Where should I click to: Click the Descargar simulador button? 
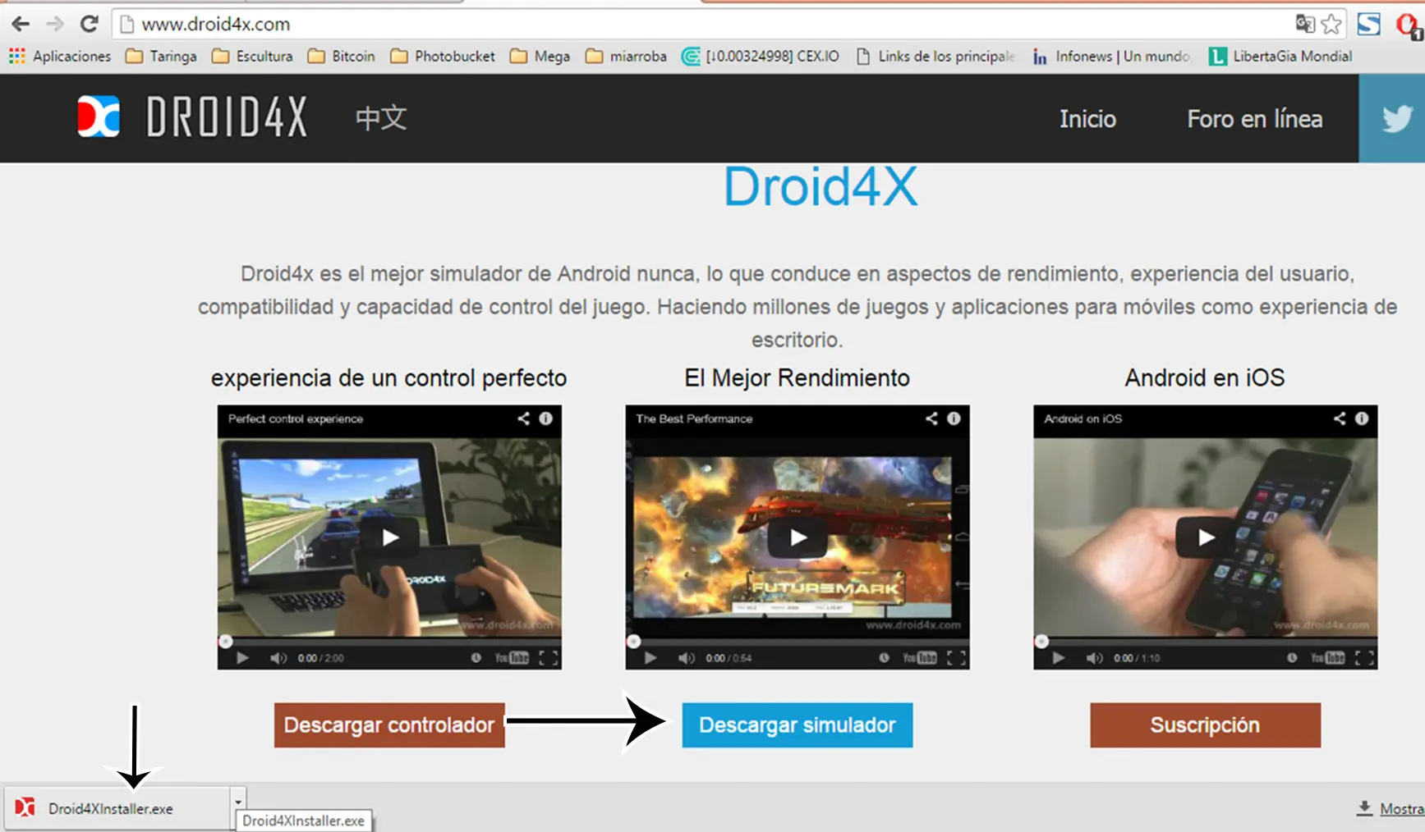pos(798,725)
